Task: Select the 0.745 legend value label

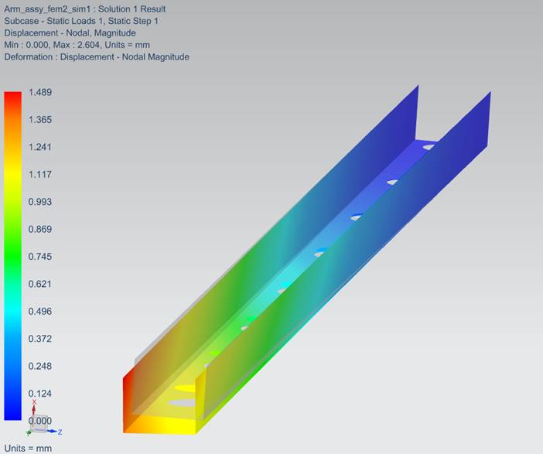Action: coord(39,256)
